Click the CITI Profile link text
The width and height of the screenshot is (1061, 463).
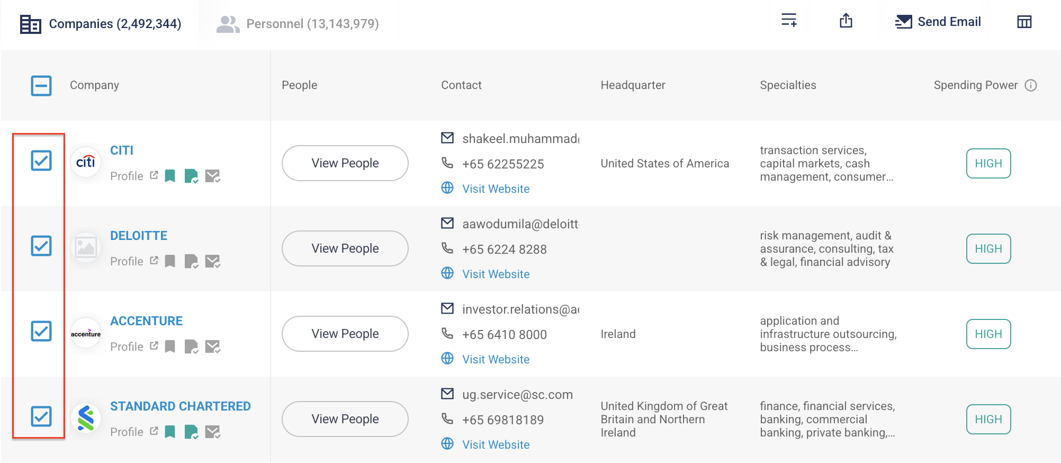click(x=127, y=176)
